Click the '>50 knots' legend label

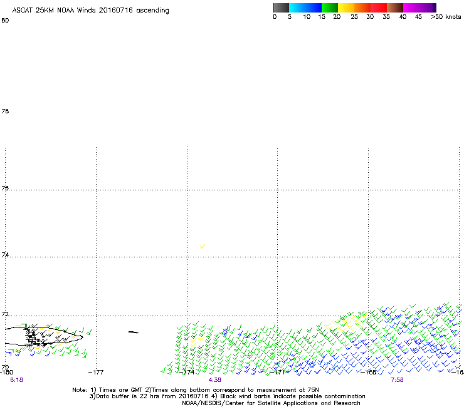(446, 17)
